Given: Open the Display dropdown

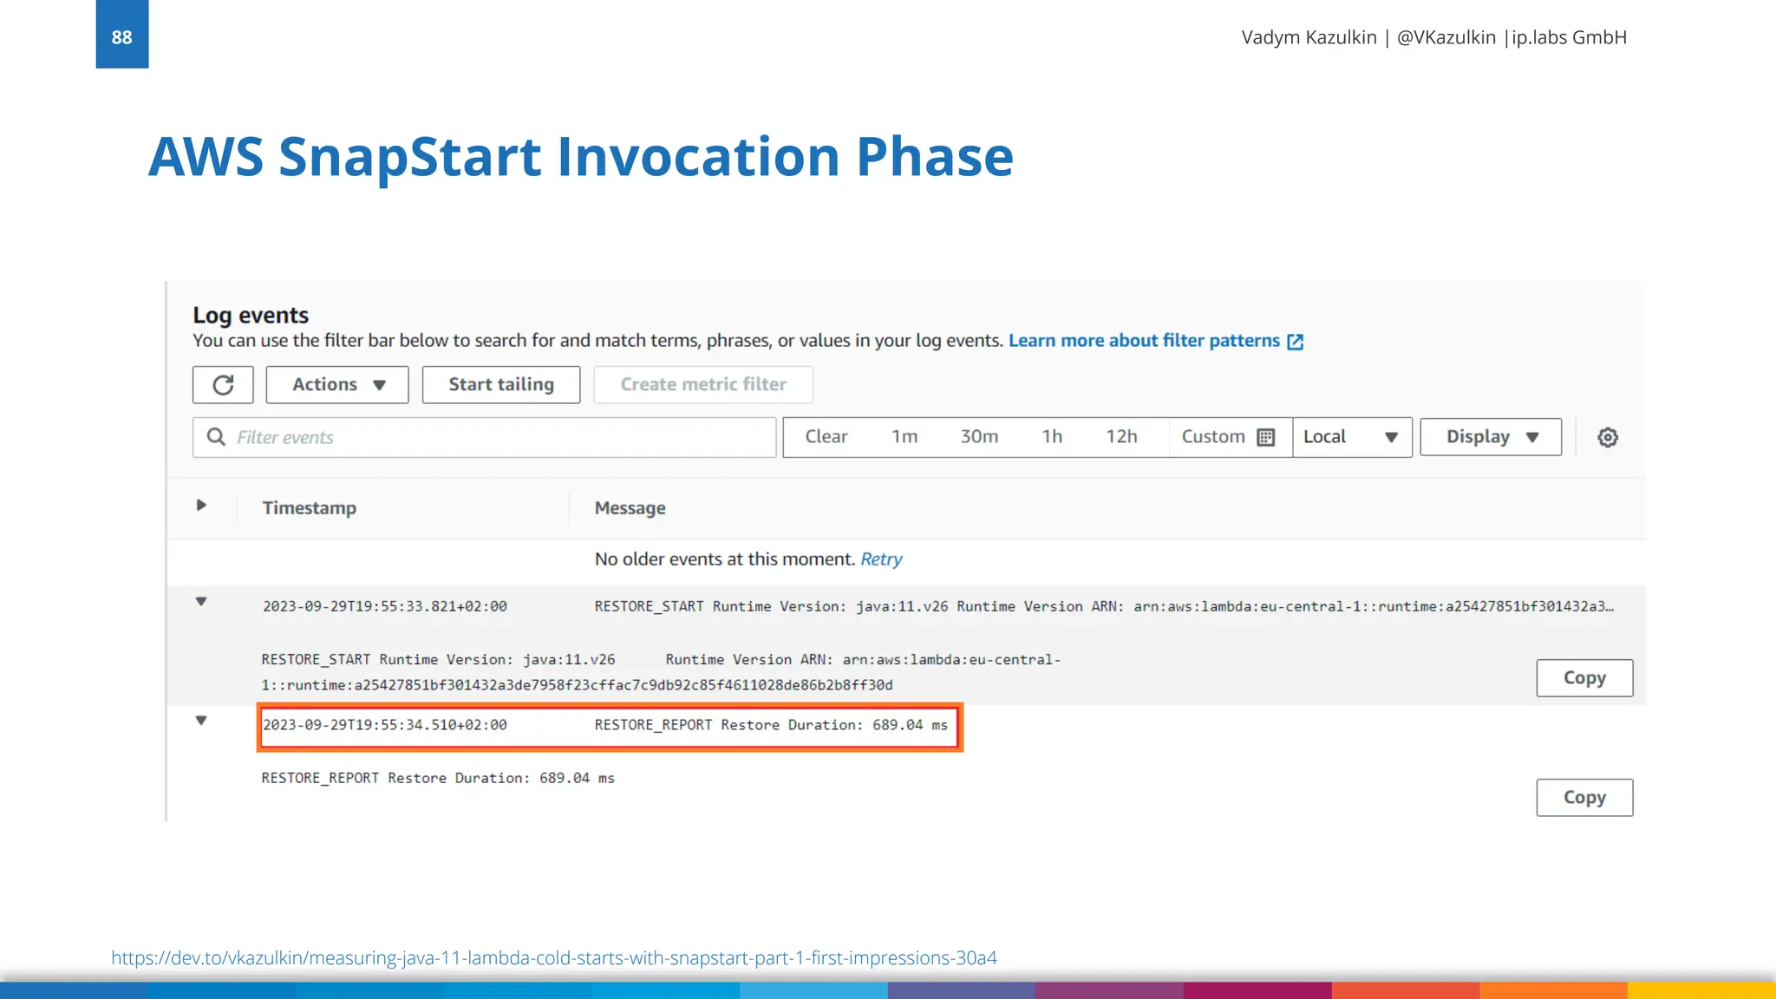Looking at the screenshot, I should (x=1491, y=437).
